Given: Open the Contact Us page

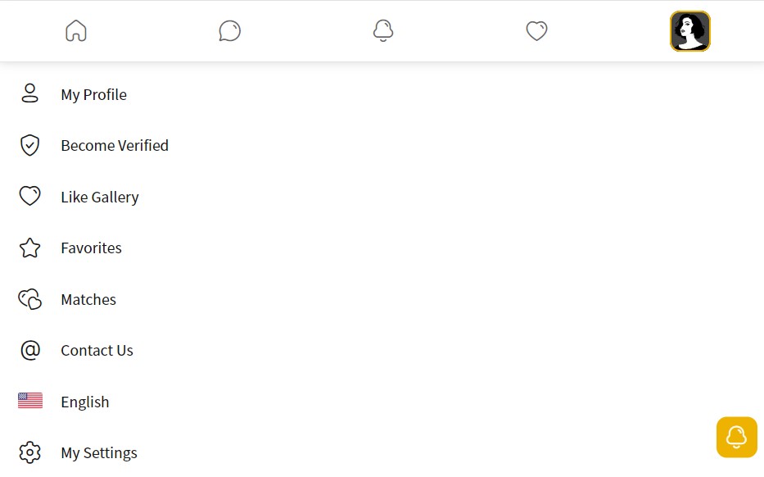Looking at the screenshot, I should click(x=97, y=351).
